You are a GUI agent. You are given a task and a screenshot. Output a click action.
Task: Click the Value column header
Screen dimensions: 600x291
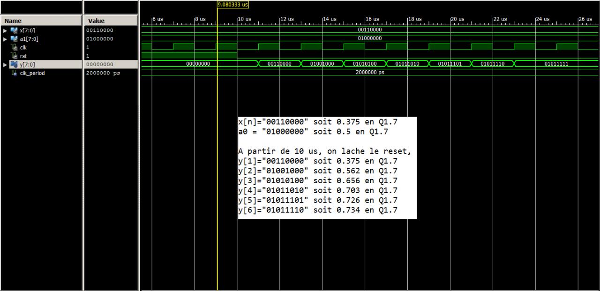pos(110,21)
